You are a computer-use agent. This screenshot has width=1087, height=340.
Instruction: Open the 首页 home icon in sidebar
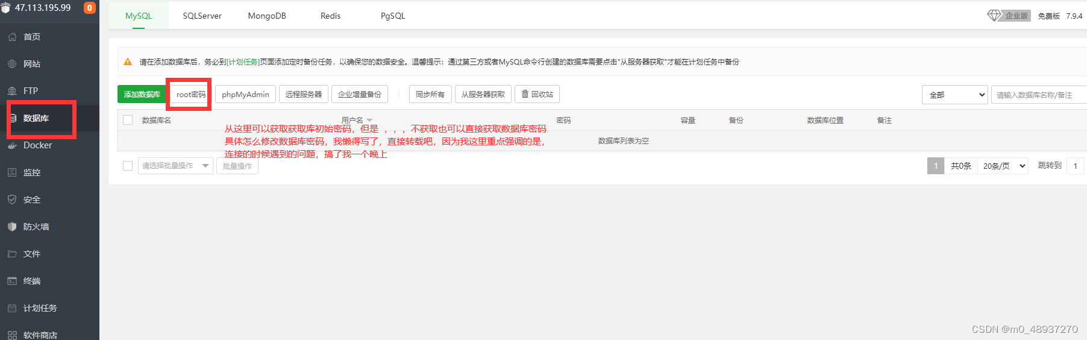(x=12, y=37)
